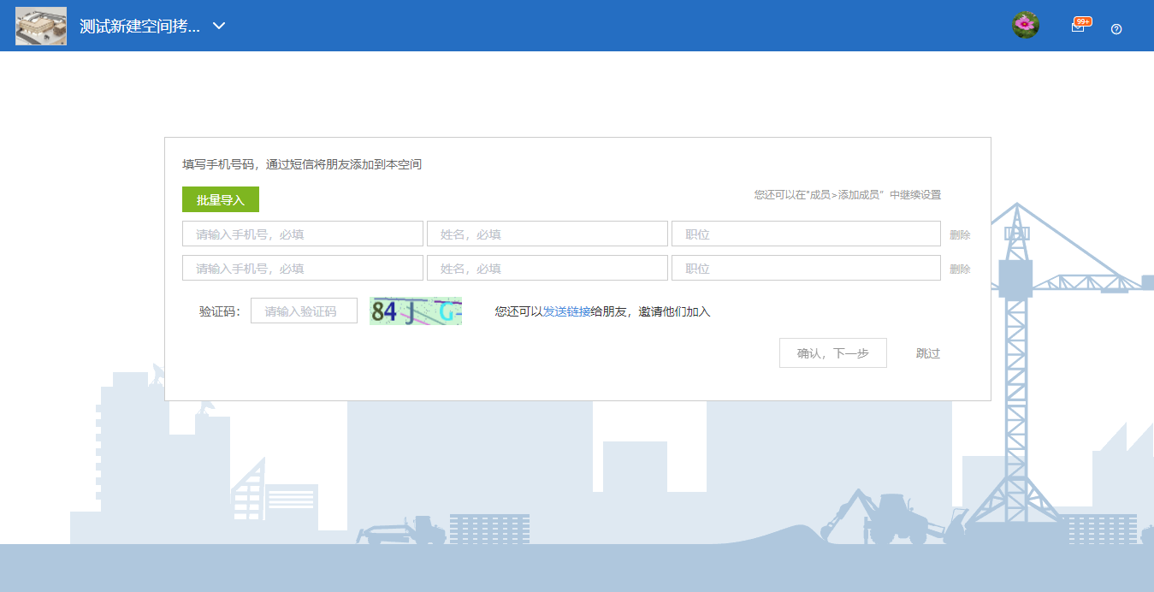The height and width of the screenshot is (592, 1154).
Task: Focus the 验证码 verification code input
Action: point(304,311)
